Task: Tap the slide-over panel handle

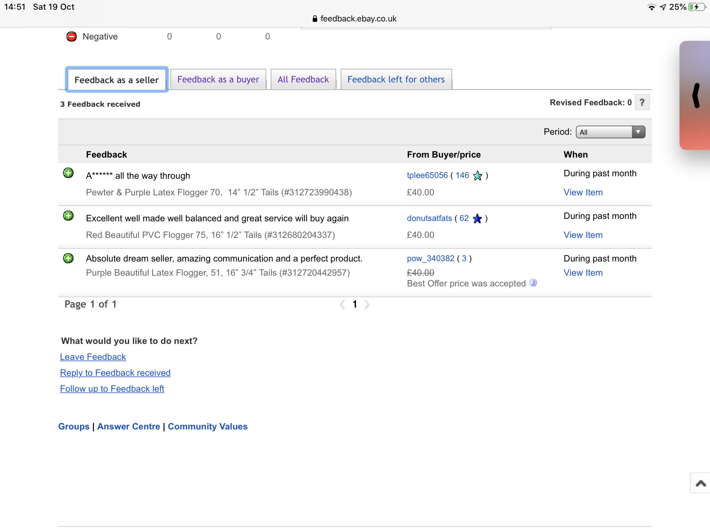Action: pos(695,96)
